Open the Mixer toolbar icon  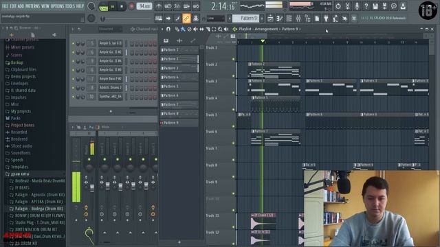298,19
